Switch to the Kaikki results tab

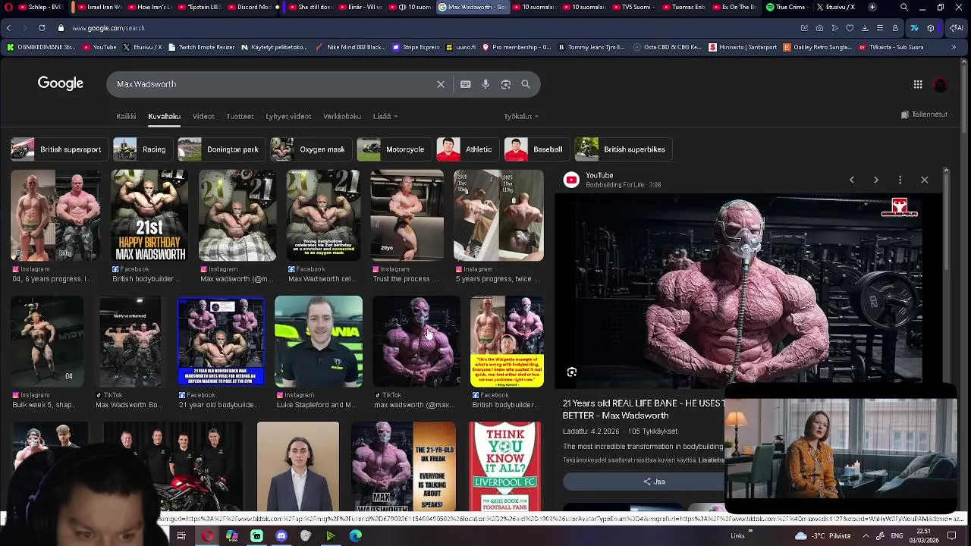coord(126,116)
